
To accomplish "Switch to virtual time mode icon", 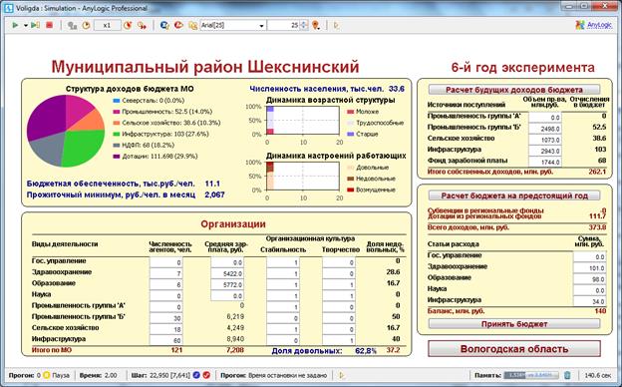I will [x=142, y=25].
